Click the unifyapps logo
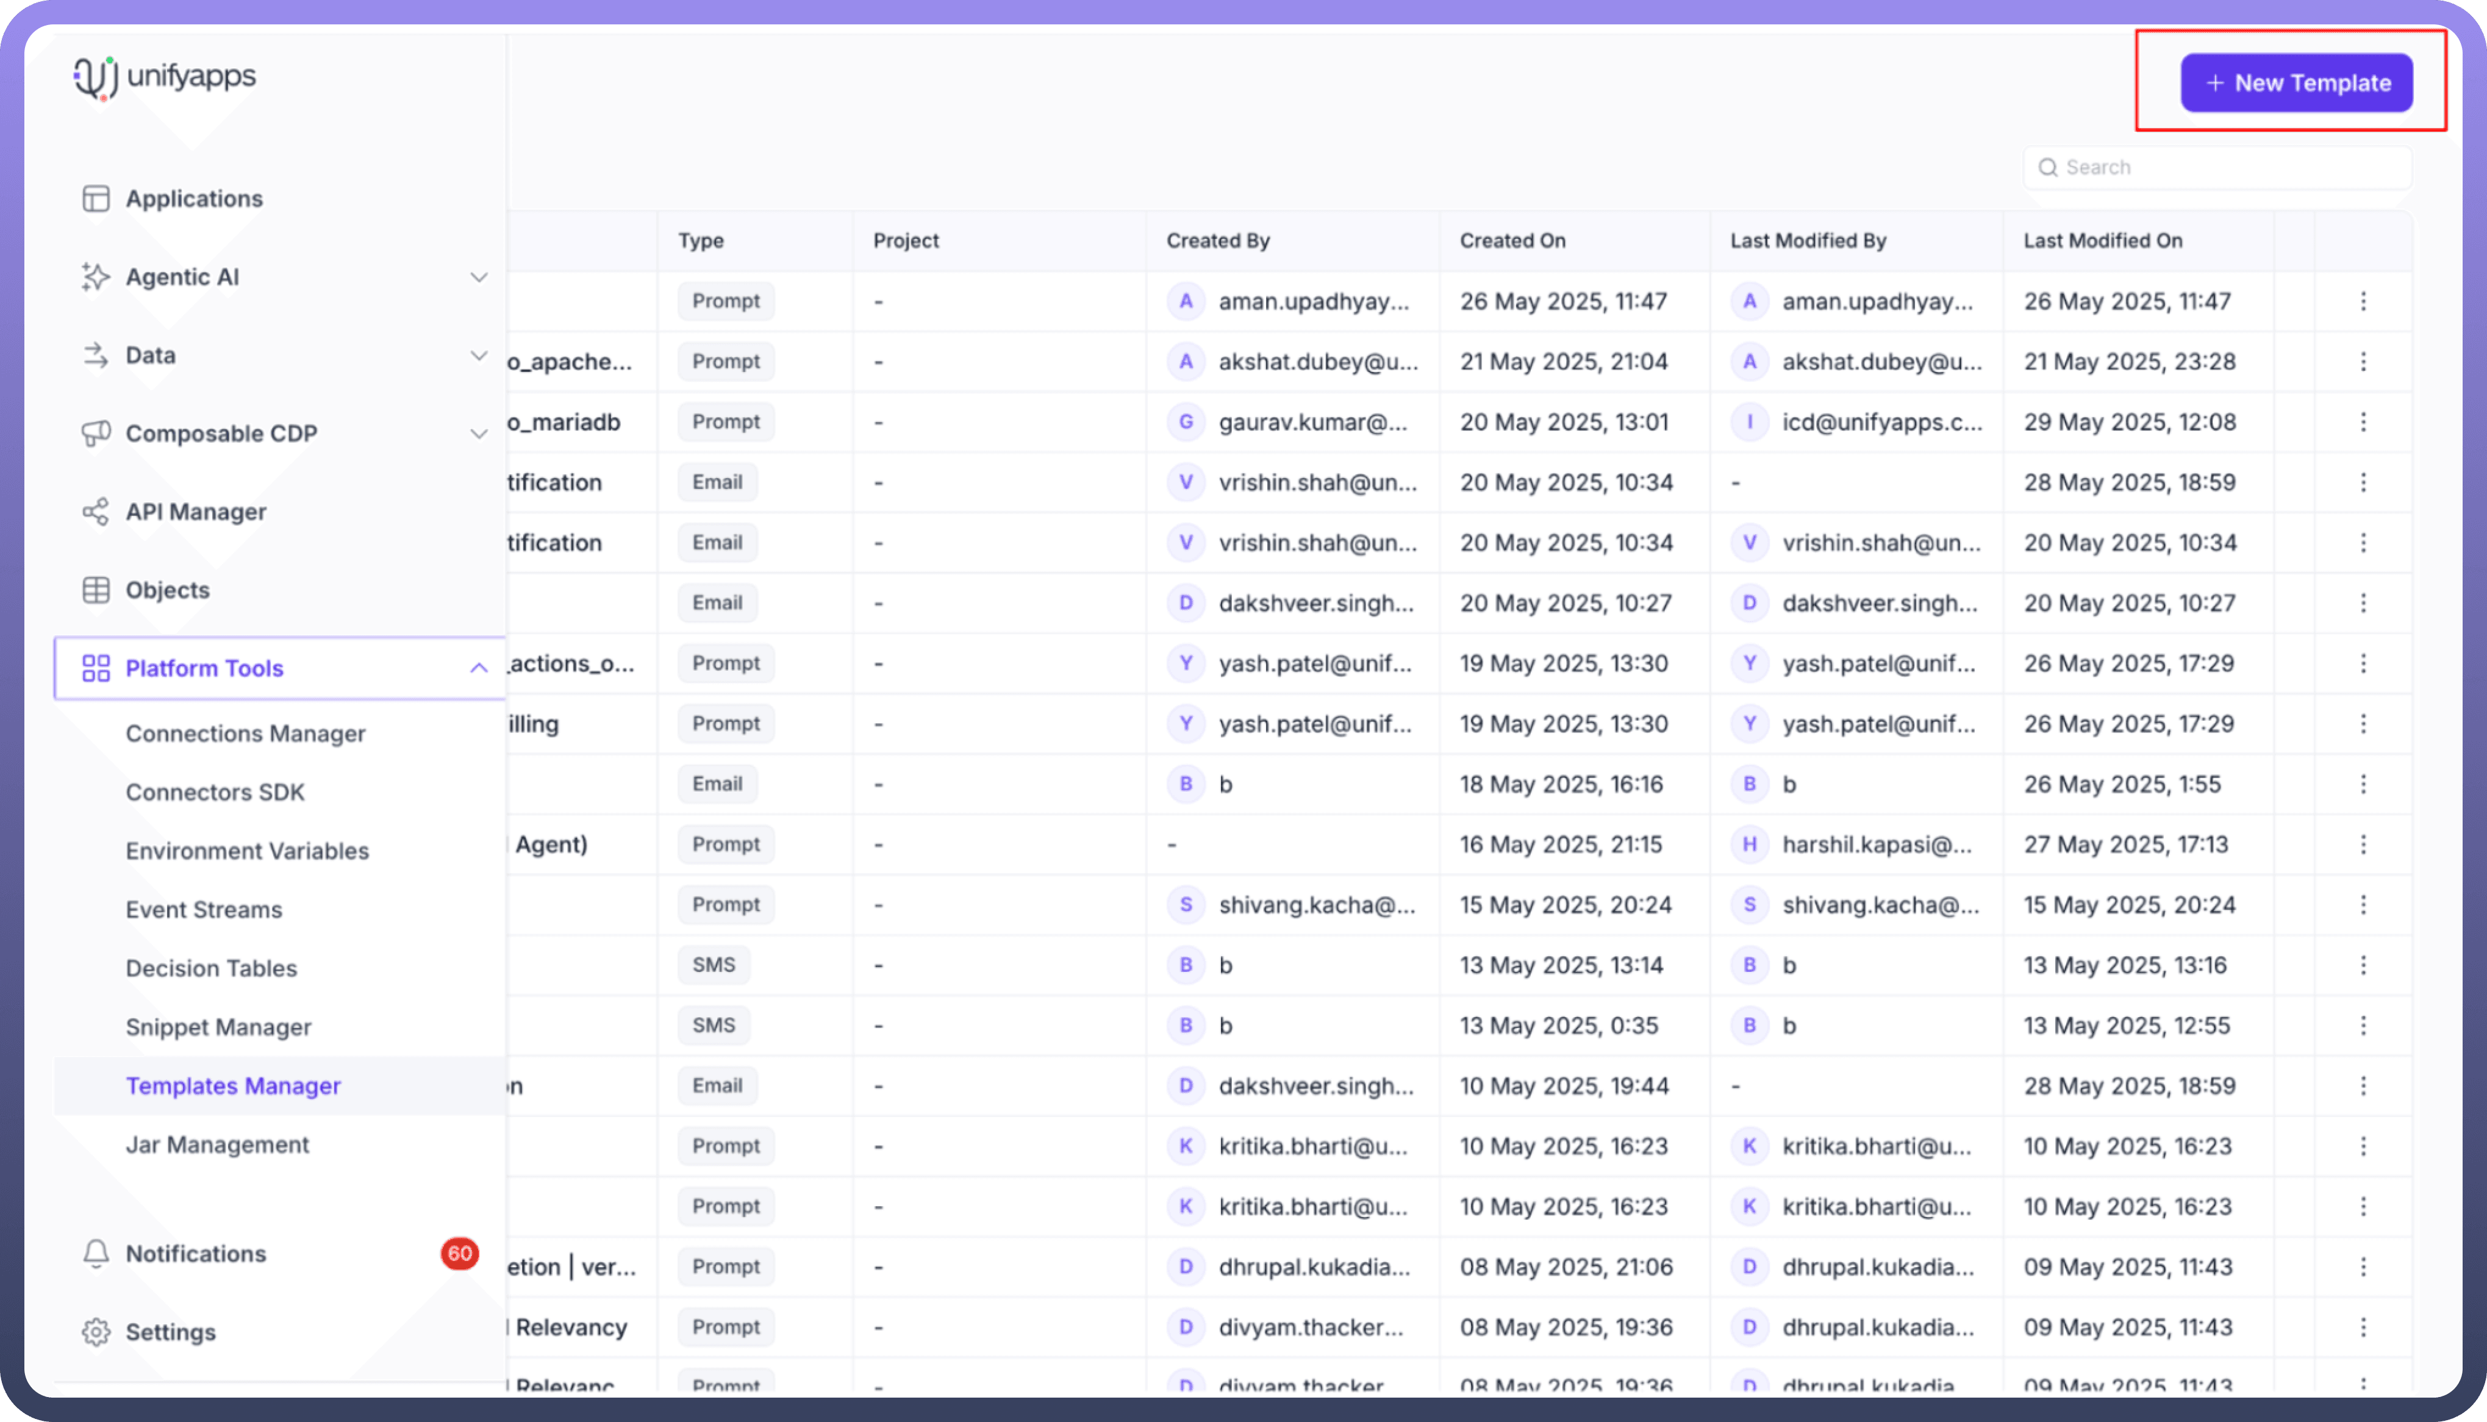The image size is (2487, 1422). pyautogui.click(x=164, y=76)
